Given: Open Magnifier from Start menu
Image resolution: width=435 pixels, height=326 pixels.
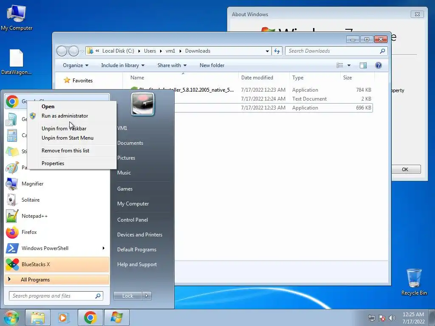Looking at the screenshot, I should [x=57, y=184].
